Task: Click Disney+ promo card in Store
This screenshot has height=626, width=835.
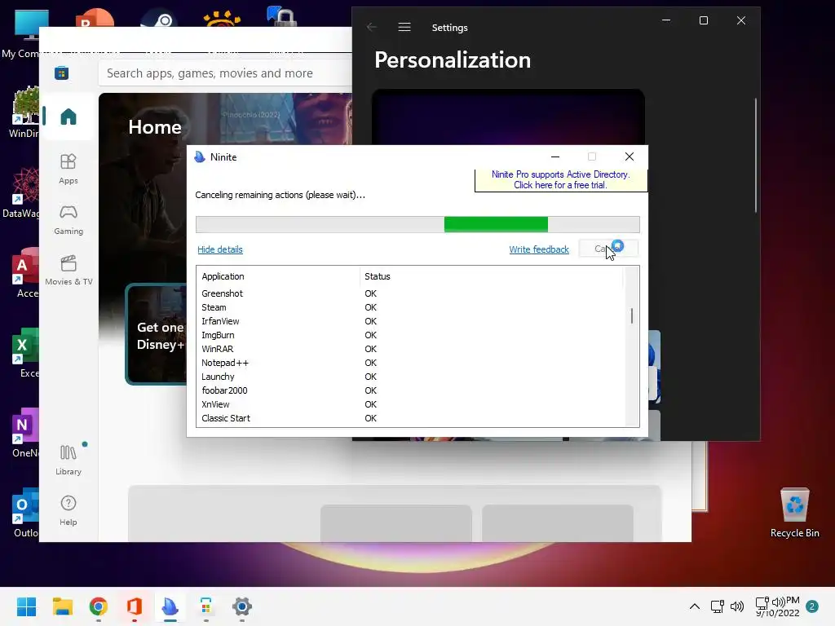Action: (x=156, y=333)
